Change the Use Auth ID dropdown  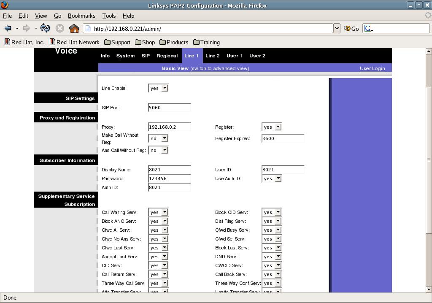272,179
